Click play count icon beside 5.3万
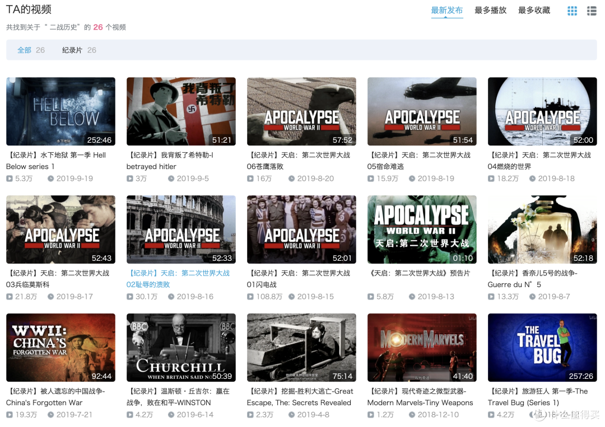This screenshot has width=605, height=427. 10,179
